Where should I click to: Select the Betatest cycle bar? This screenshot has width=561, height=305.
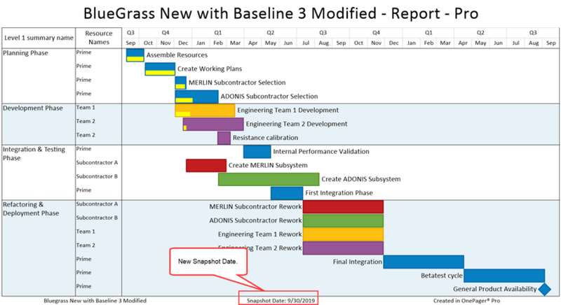pyautogui.click(x=504, y=276)
